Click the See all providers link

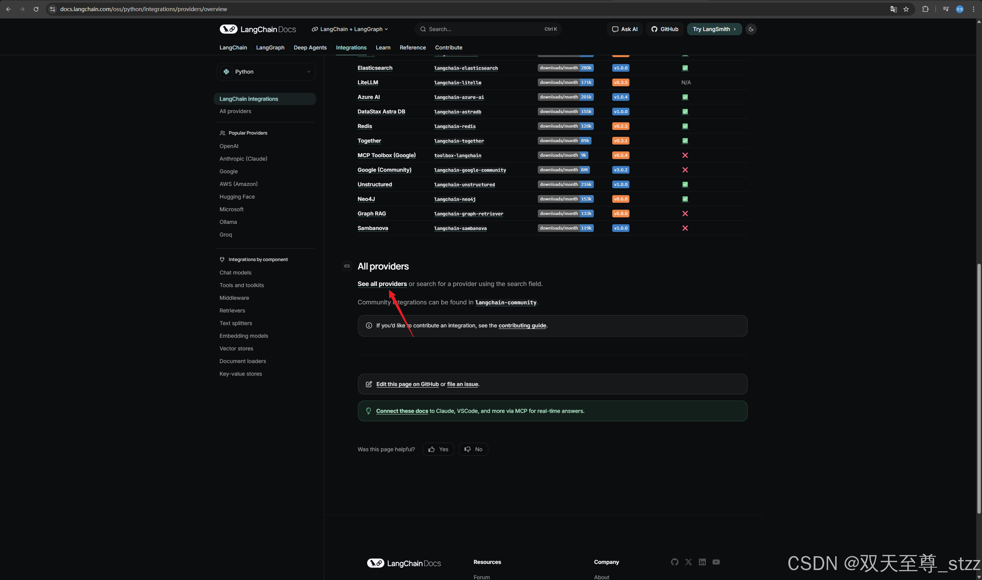tap(382, 284)
